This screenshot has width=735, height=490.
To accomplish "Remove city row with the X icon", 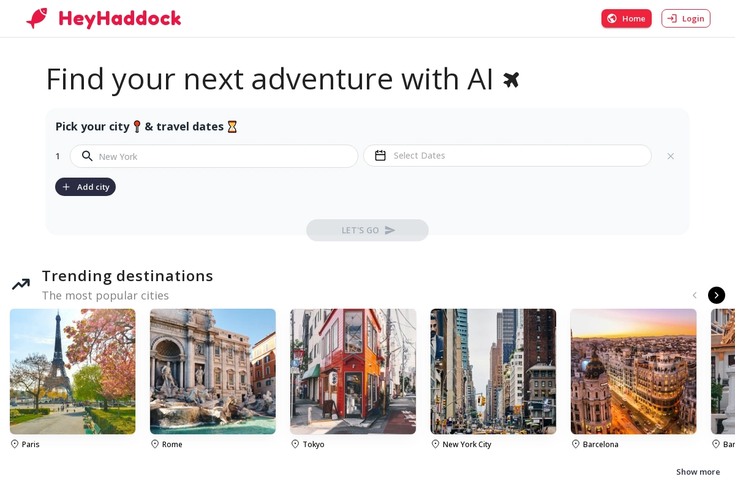I will point(671,156).
